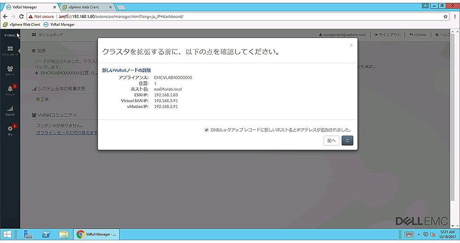Click the network tray icon
Image resolution: width=460 pixels, height=243 pixels.
click(x=425, y=235)
